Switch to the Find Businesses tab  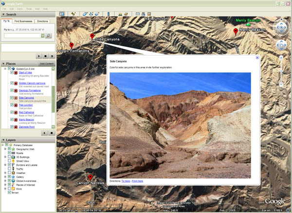pyautogui.click(x=23, y=21)
